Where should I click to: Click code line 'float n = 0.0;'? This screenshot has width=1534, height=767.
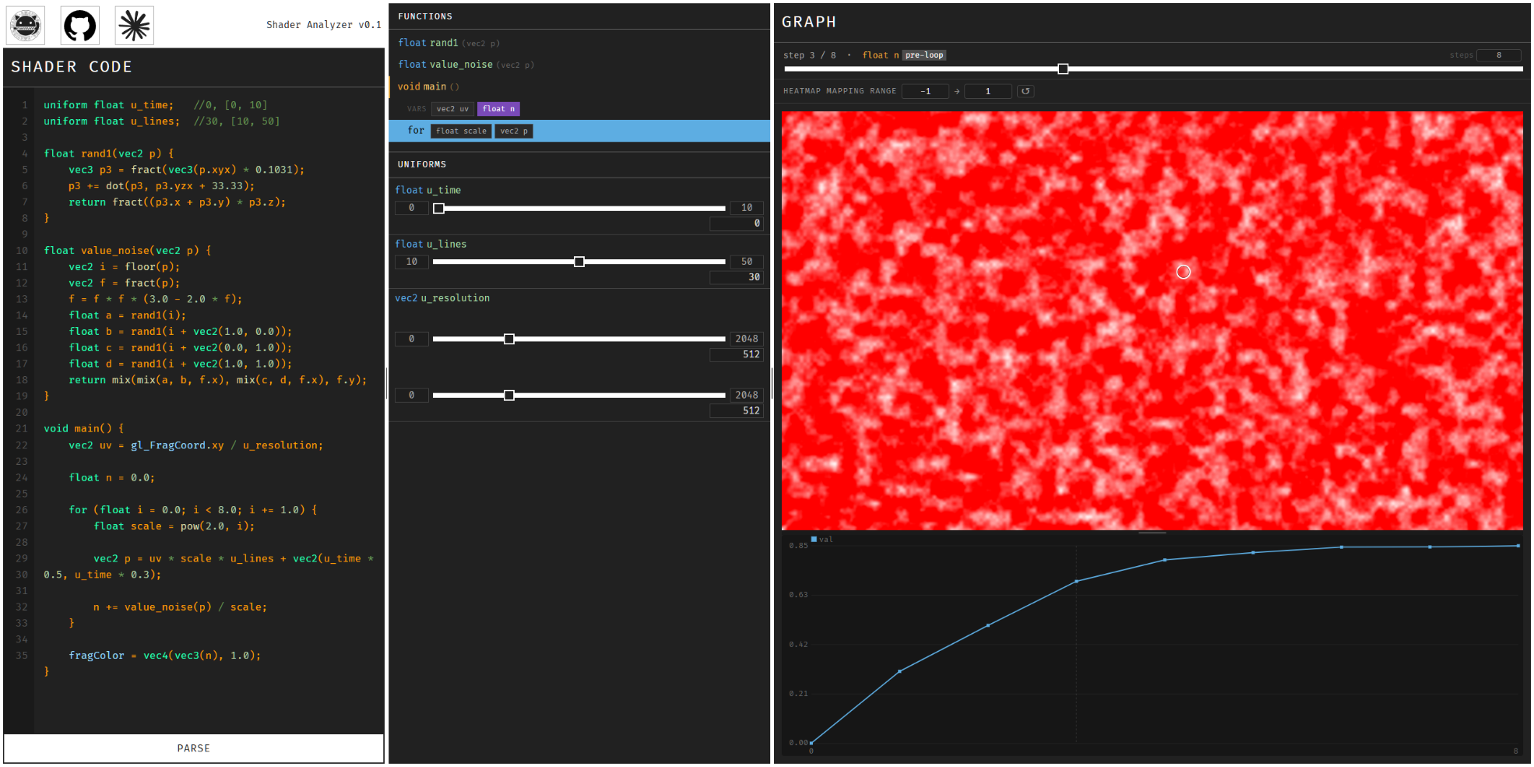point(111,478)
